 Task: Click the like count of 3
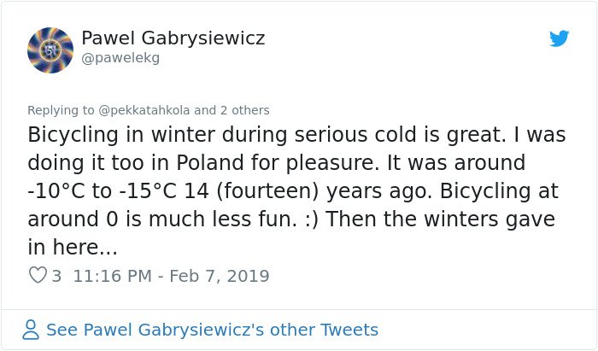[56, 276]
